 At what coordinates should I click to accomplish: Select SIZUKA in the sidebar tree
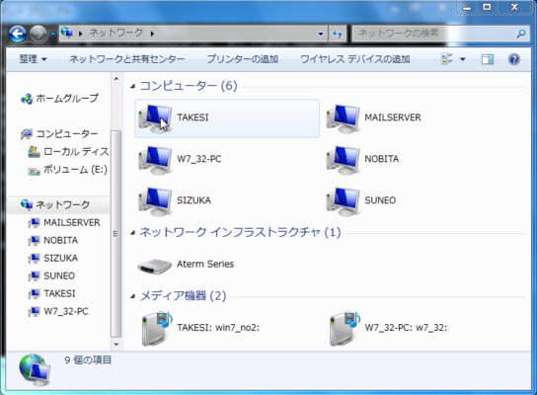pos(53,258)
